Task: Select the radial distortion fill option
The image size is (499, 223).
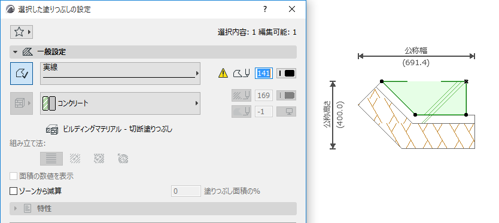Action: (x=123, y=158)
